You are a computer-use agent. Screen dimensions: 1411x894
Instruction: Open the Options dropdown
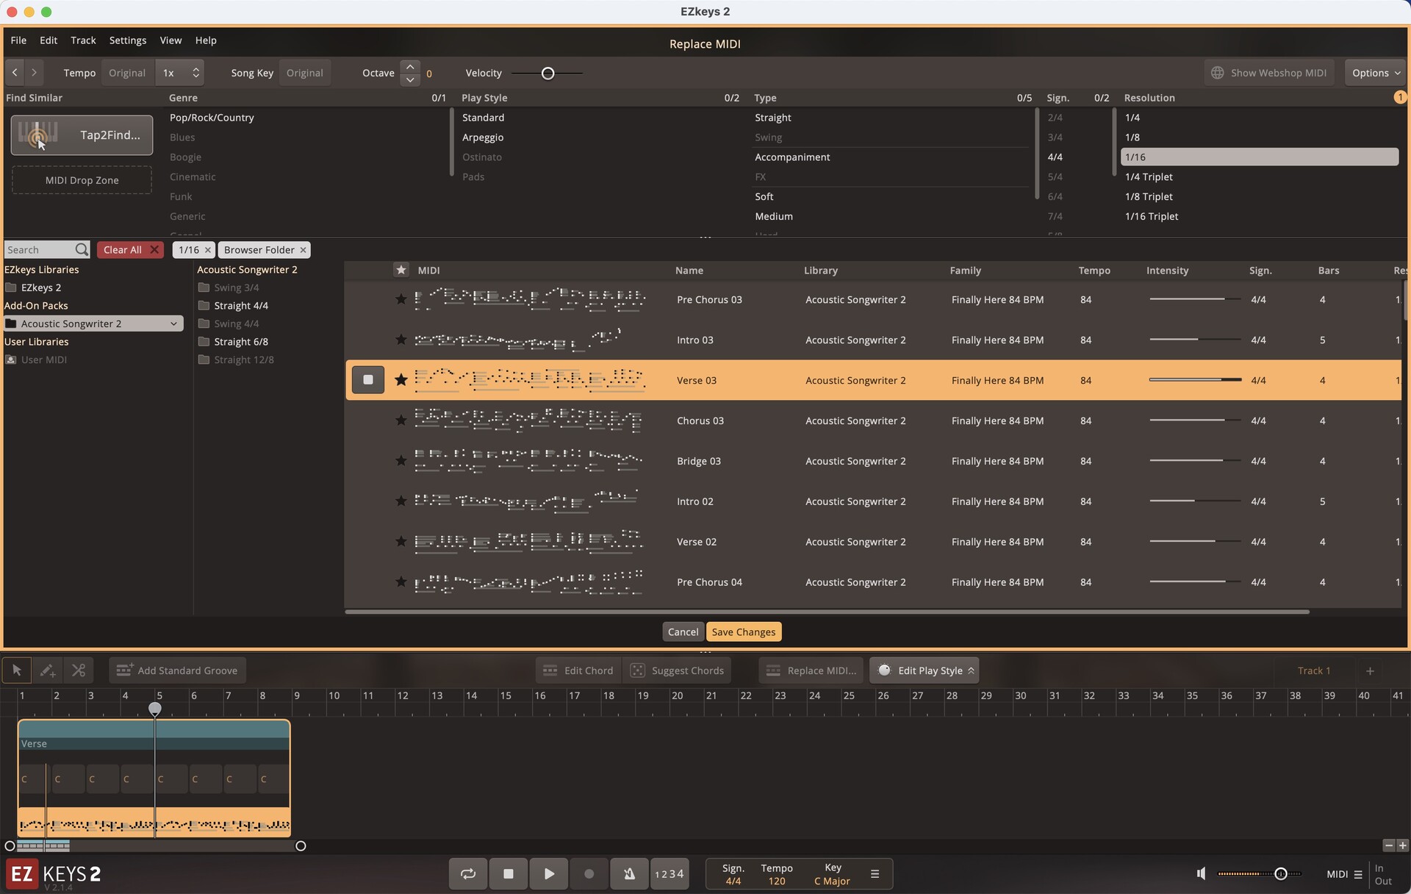tap(1376, 73)
